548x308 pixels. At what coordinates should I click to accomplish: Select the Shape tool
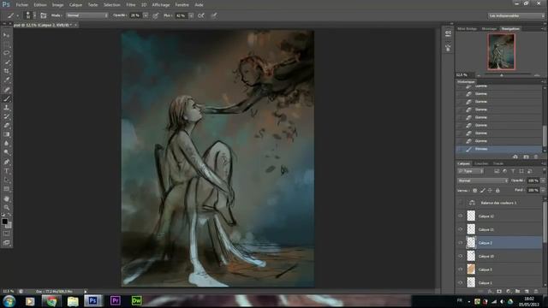pyautogui.click(x=6, y=189)
